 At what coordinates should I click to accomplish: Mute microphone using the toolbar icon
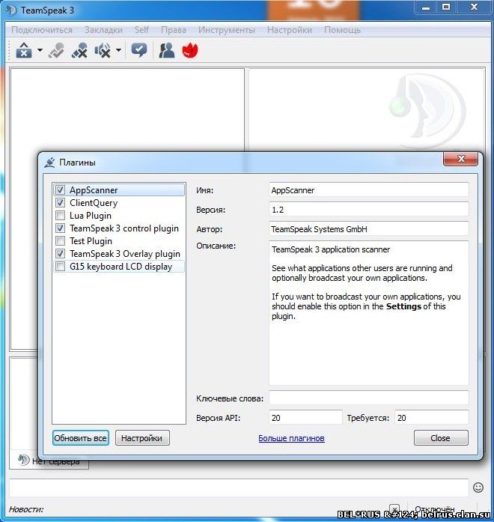point(79,51)
